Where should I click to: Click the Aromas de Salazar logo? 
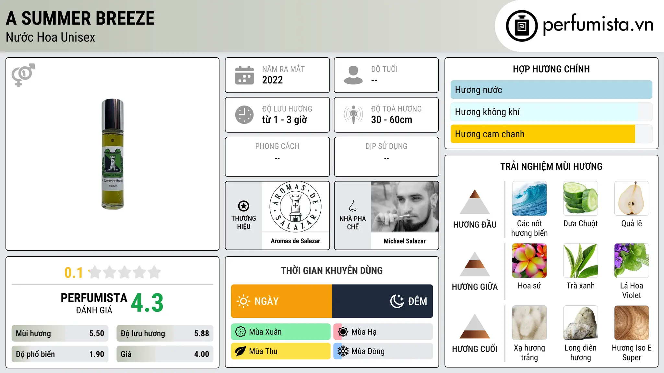click(x=295, y=207)
